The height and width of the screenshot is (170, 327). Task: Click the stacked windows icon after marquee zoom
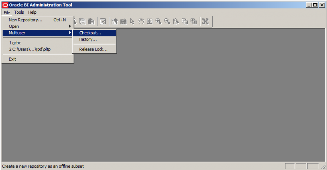pyautogui.click(x=185, y=21)
